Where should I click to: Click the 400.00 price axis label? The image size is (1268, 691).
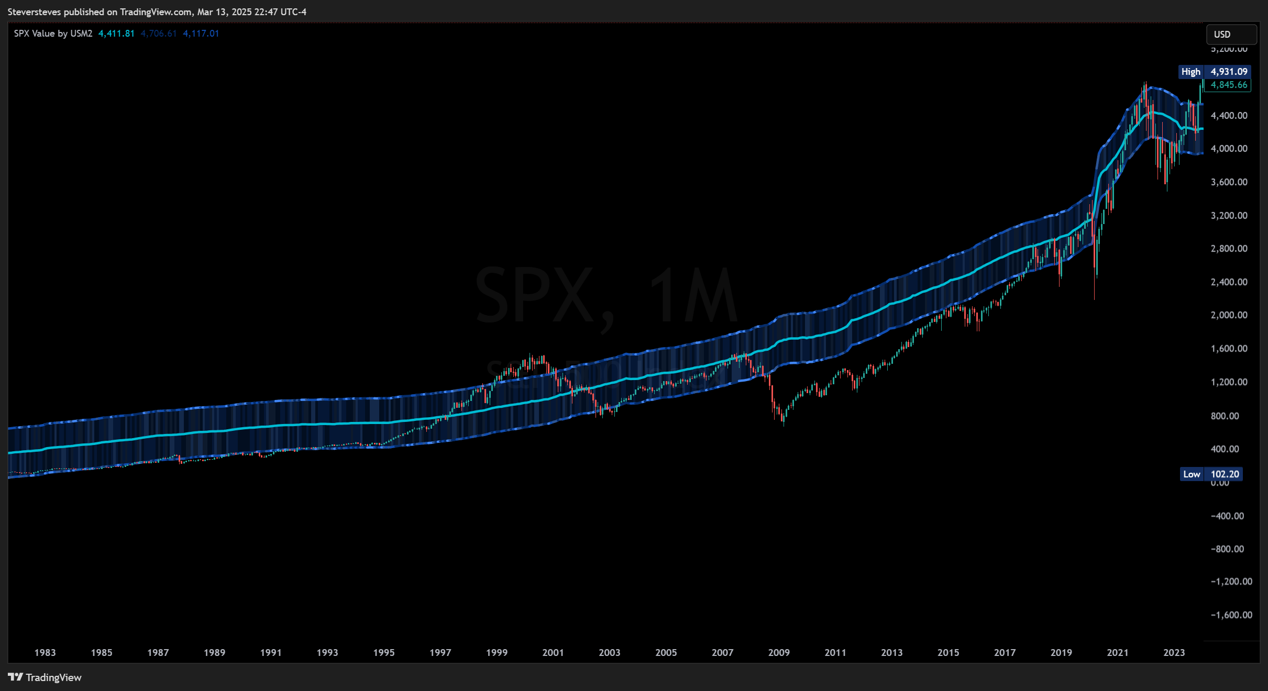(1225, 449)
